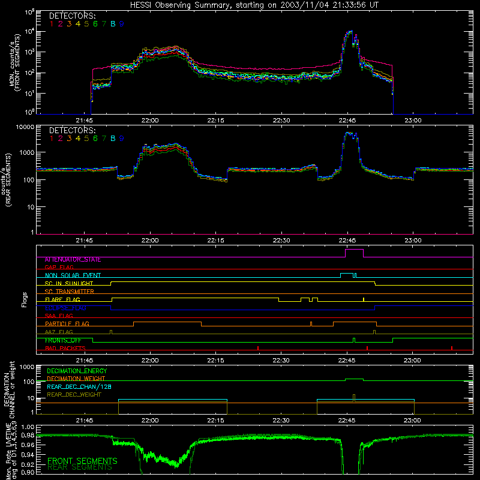This screenshot has height=480, width=480.
Task: Click the red BAD_PACKETS tick nearest 23:00
Action: [452, 348]
